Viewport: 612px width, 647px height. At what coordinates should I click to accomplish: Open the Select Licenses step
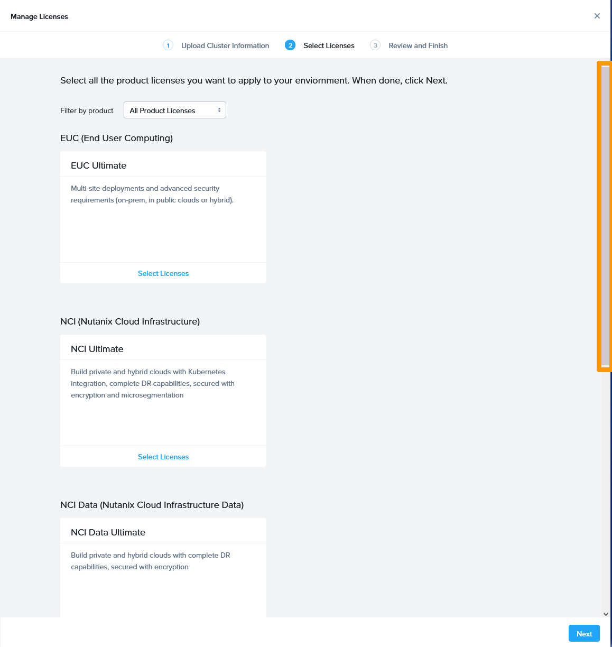tap(329, 45)
